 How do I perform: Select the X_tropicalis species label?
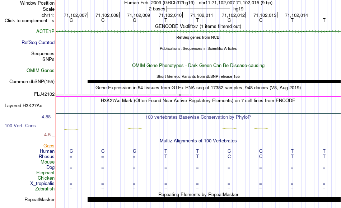click(42, 184)
